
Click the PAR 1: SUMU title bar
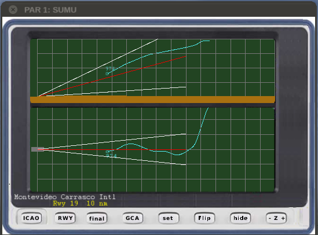tap(159, 9)
